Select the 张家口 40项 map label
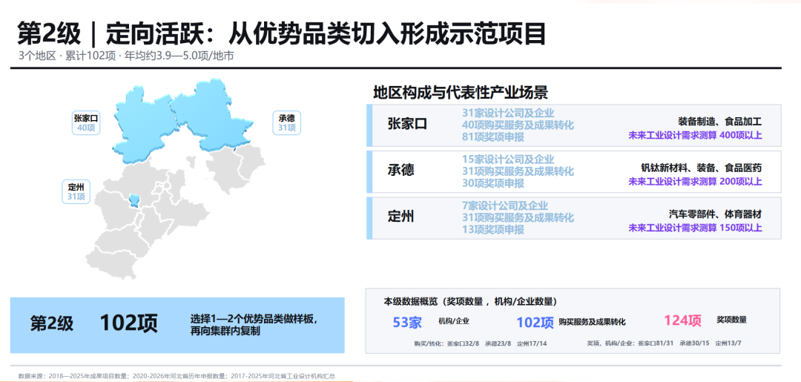 click(x=85, y=123)
